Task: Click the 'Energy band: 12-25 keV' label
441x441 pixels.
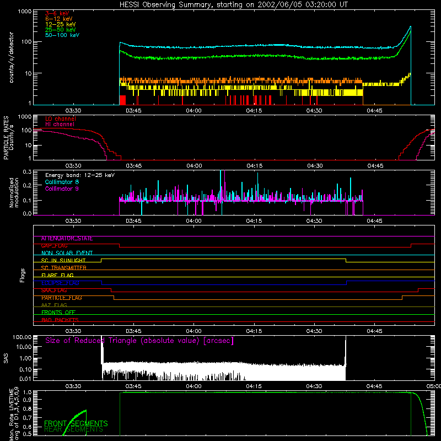Action: 80,175
